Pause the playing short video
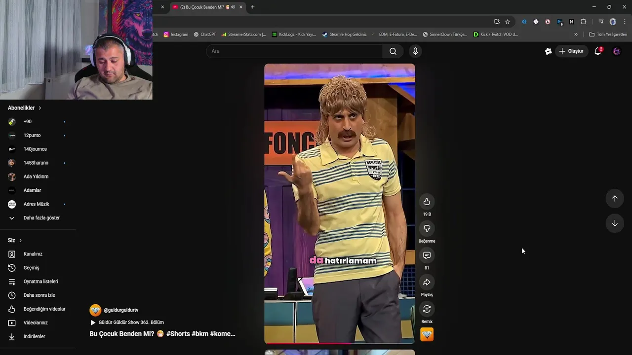The height and width of the screenshot is (355, 632). point(340,203)
